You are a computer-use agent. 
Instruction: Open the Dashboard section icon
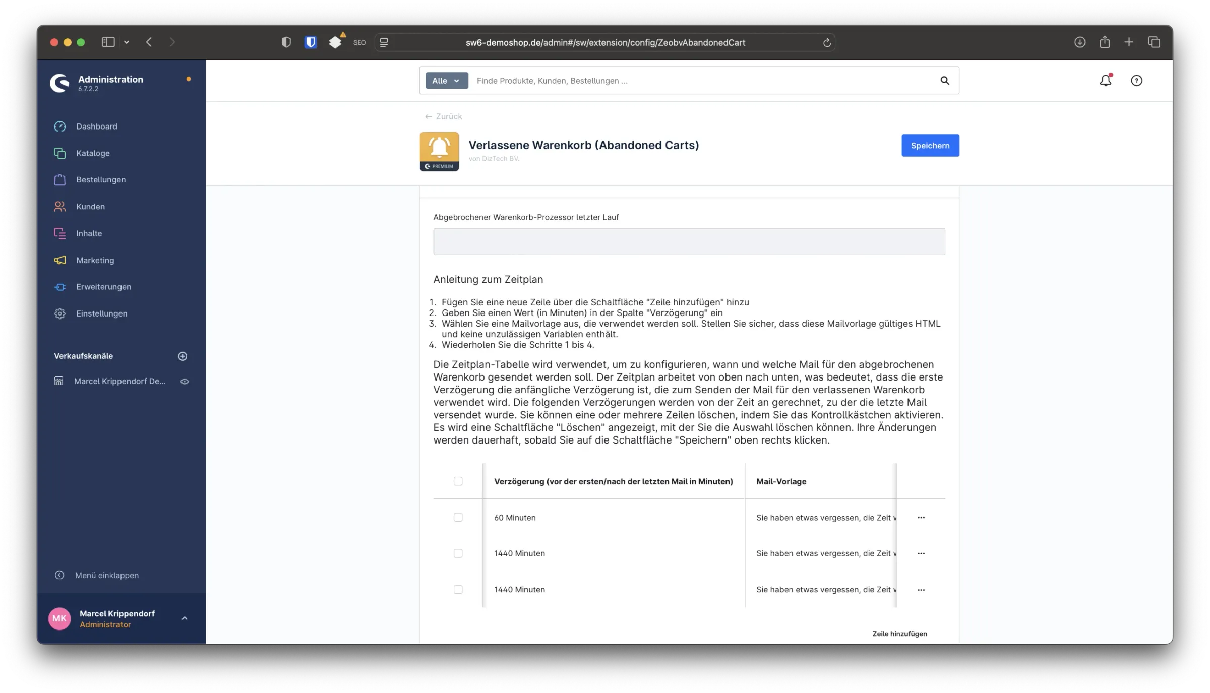point(59,127)
